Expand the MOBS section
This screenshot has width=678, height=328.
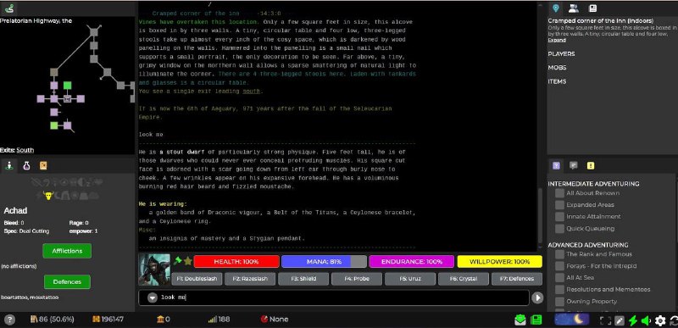point(557,68)
